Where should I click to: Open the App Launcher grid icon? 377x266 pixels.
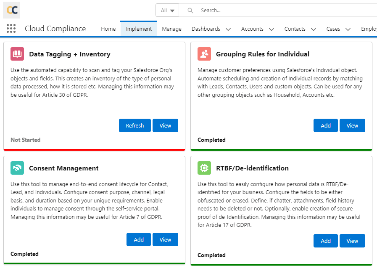tap(11, 29)
